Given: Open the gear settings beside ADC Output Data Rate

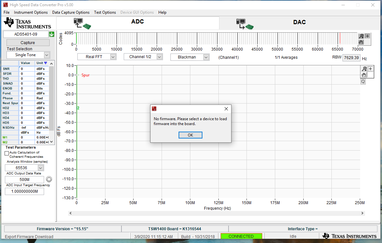Looking at the screenshot, I should [x=49, y=179].
